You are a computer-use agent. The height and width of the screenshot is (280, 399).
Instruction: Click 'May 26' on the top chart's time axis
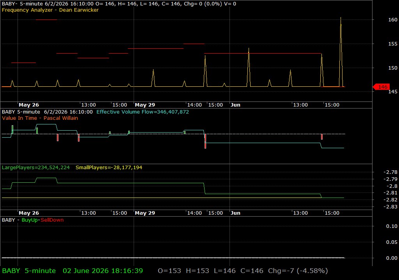coord(29,105)
